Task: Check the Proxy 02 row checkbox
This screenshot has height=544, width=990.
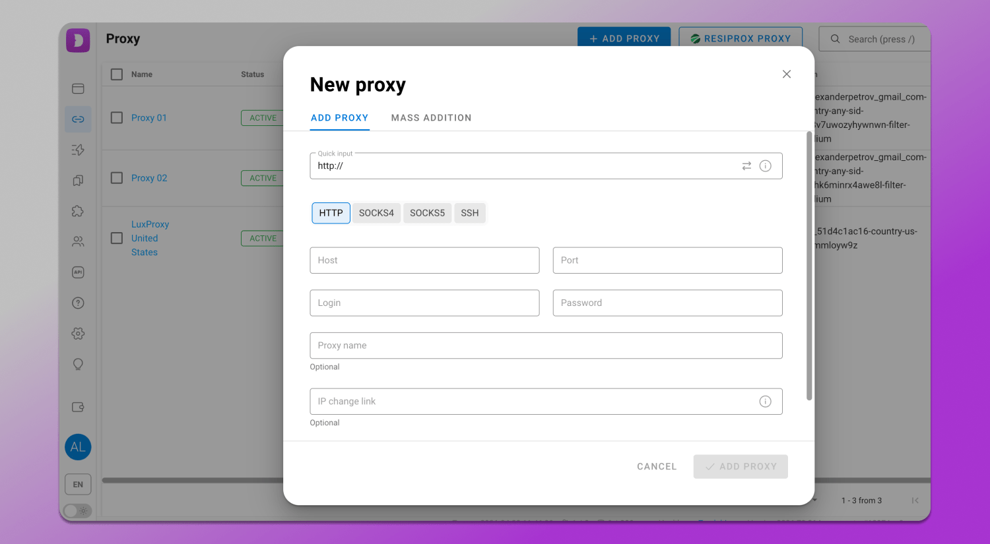Action: (x=117, y=178)
